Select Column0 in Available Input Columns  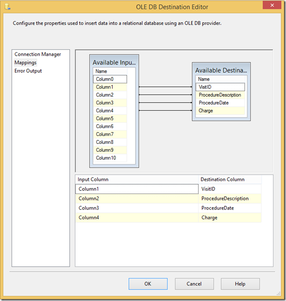tap(110, 79)
